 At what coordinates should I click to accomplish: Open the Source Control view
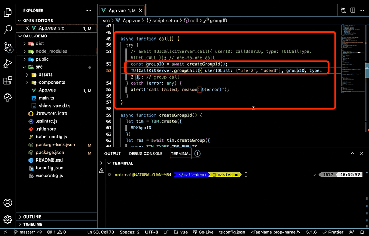(8, 46)
